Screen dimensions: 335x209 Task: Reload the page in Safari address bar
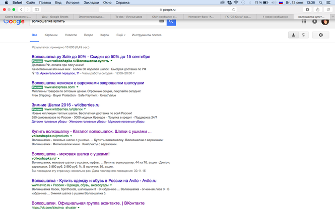(234, 10)
